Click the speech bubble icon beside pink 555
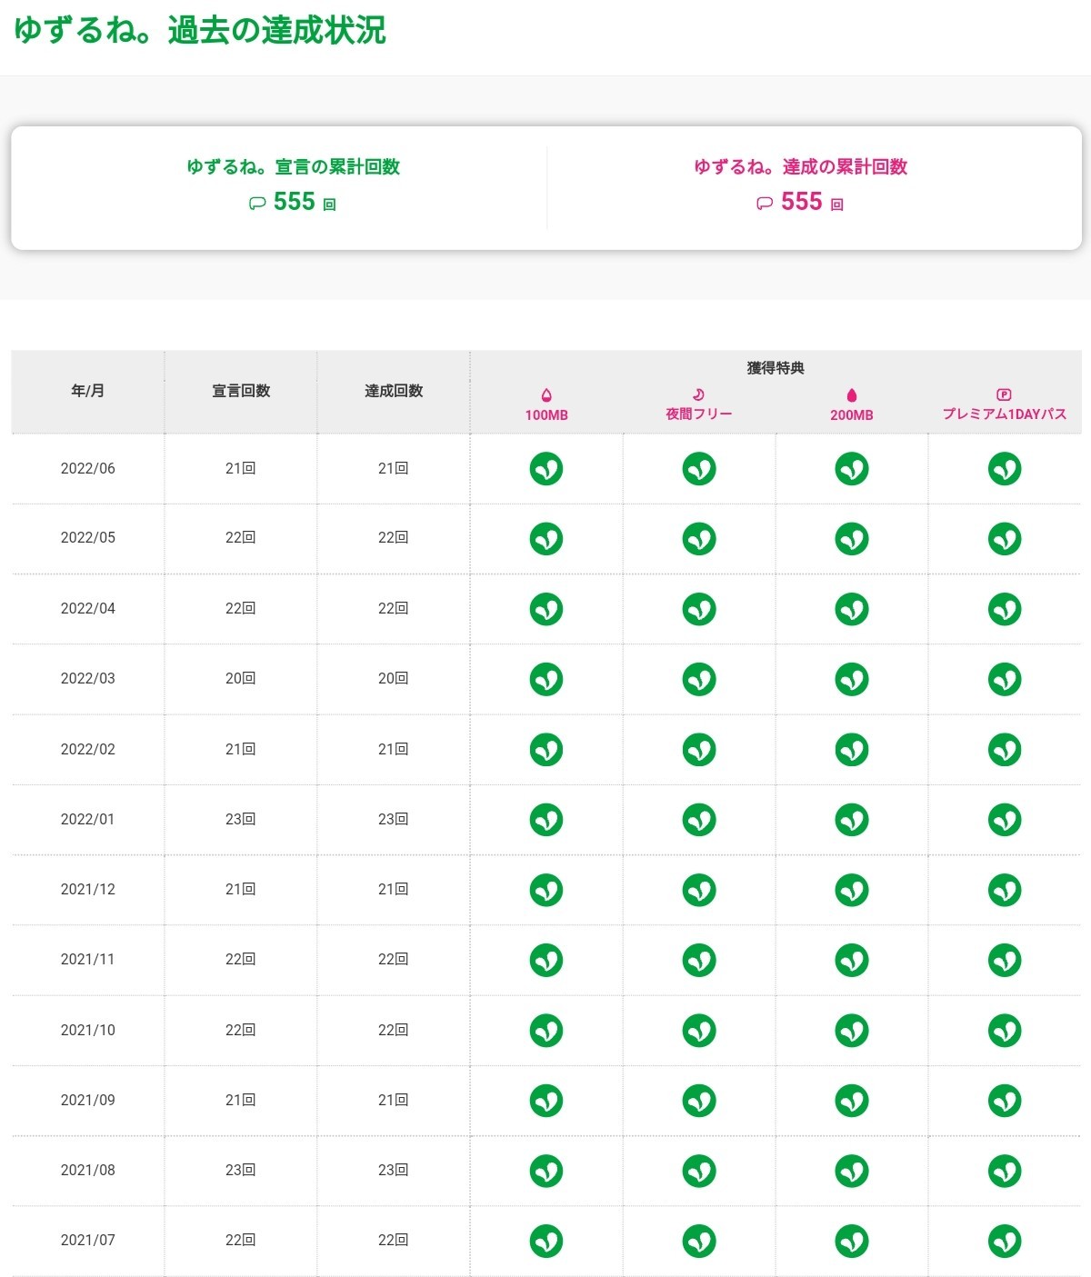 [x=765, y=204]
